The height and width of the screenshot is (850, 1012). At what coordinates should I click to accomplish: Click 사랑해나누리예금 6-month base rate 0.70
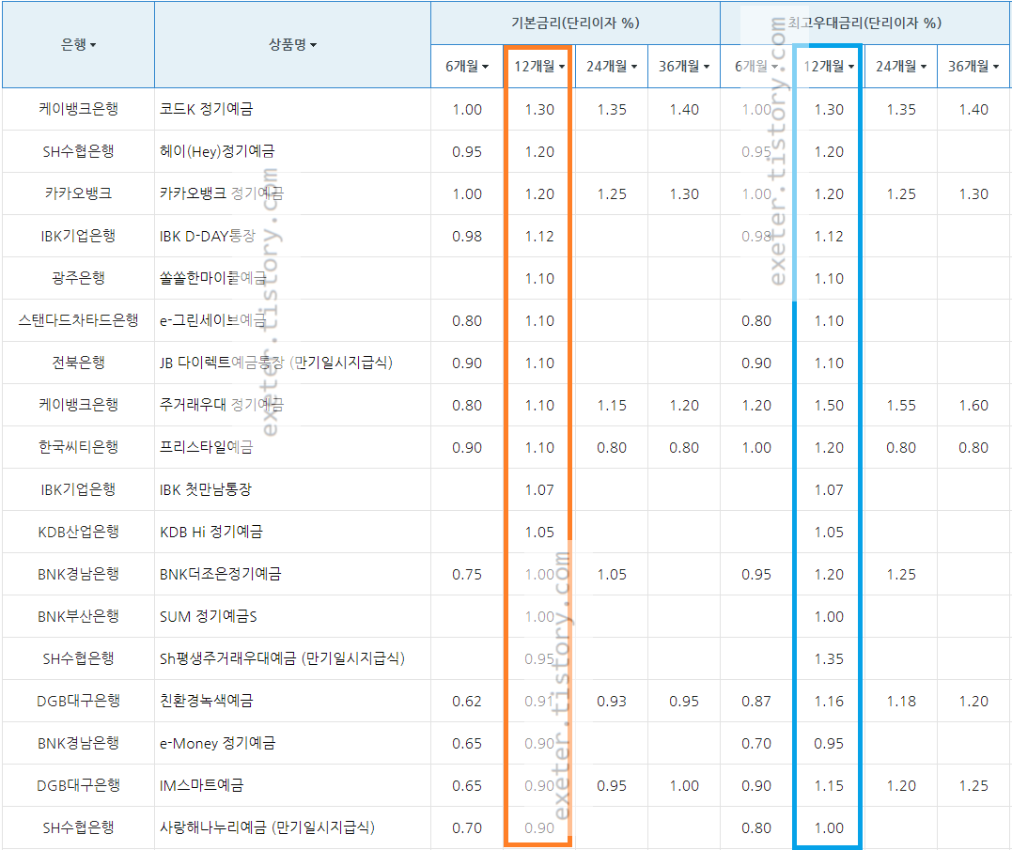point(467,828)
